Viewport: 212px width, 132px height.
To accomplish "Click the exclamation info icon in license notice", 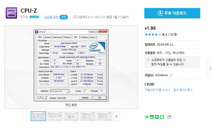I will (x=148, y=60).
